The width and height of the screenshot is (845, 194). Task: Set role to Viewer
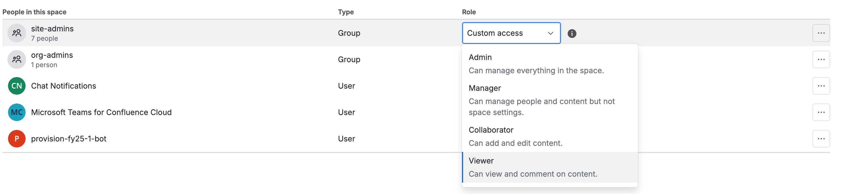tap(550, 167)
